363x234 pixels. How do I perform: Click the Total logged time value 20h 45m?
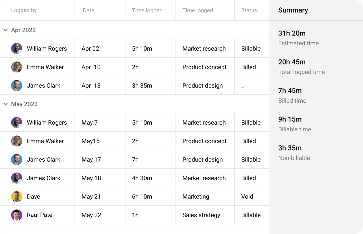(x=292, y=62)
